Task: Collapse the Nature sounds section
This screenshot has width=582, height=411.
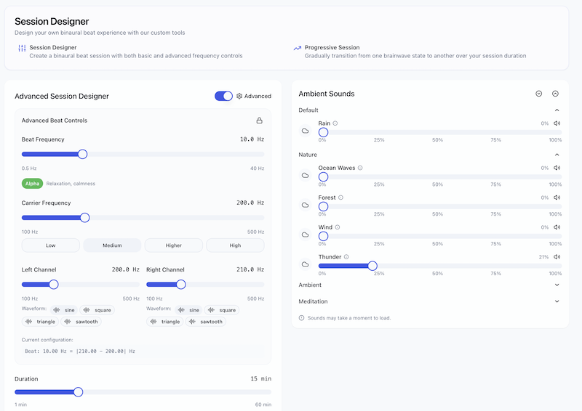Action: (x=557, y=155)
